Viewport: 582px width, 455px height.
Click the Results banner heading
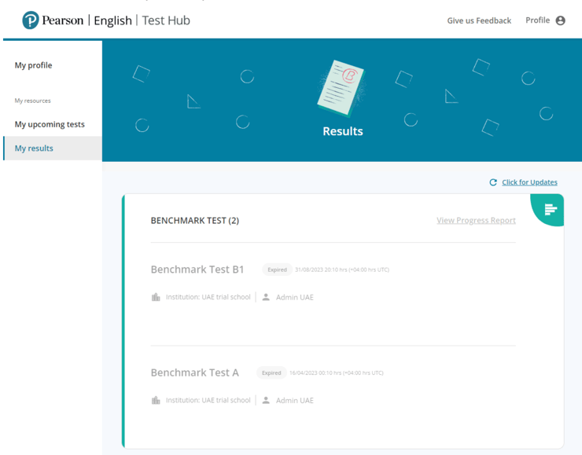tap(343, 131)
